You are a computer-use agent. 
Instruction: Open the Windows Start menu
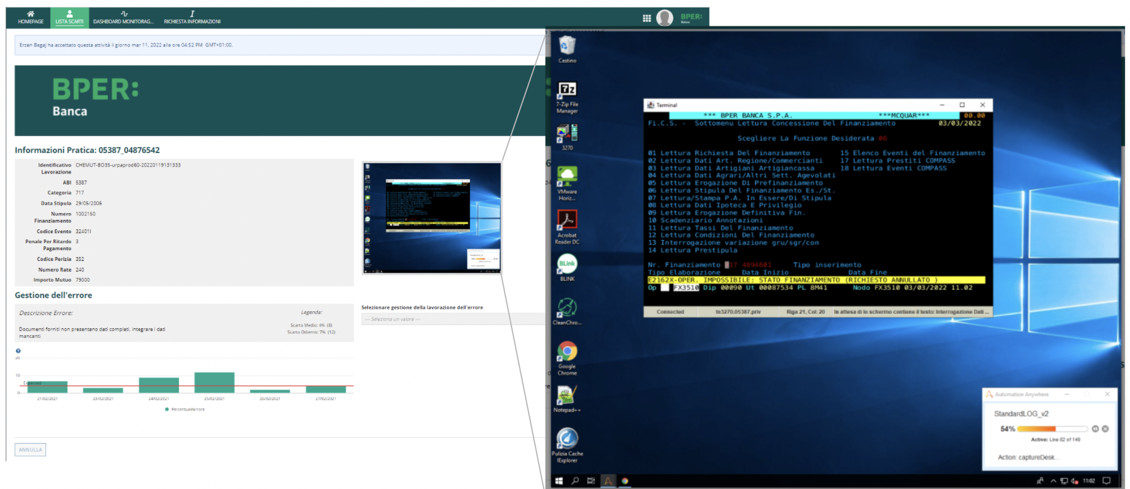[559, 481]
